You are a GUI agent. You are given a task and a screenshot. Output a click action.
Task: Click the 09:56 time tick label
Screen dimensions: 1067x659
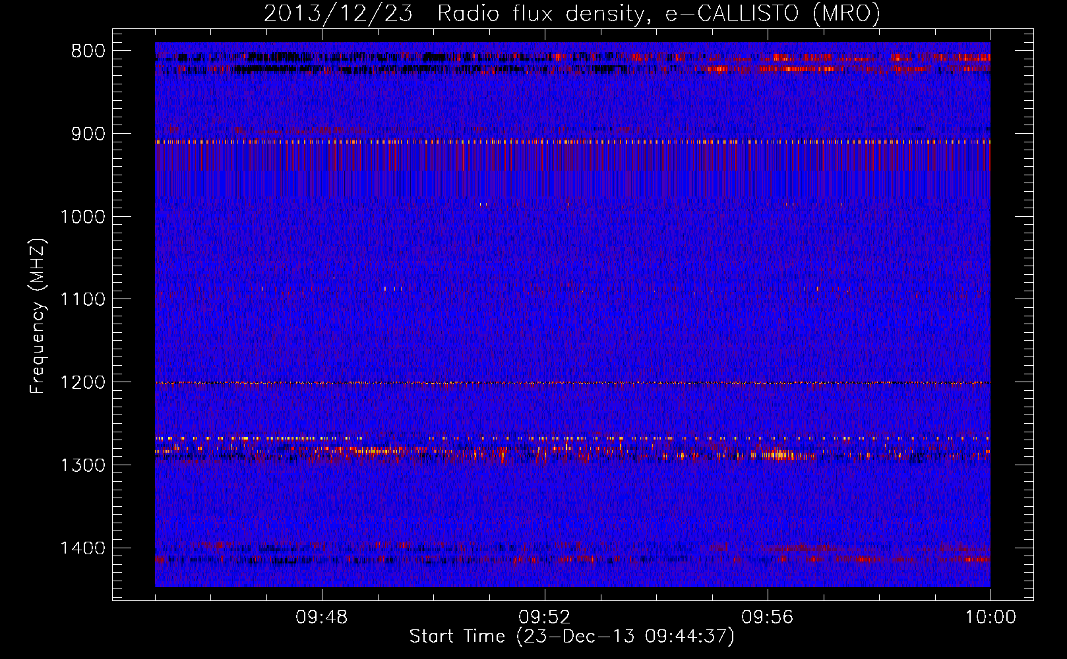[x=768, y=617]
